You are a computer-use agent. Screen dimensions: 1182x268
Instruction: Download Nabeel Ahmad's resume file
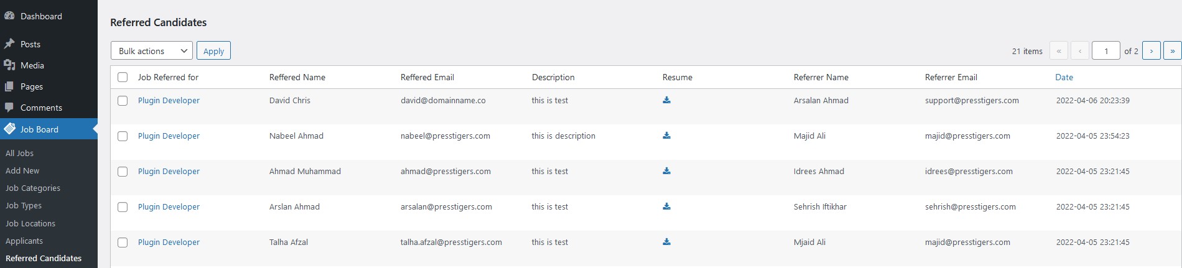coord(666,136)
